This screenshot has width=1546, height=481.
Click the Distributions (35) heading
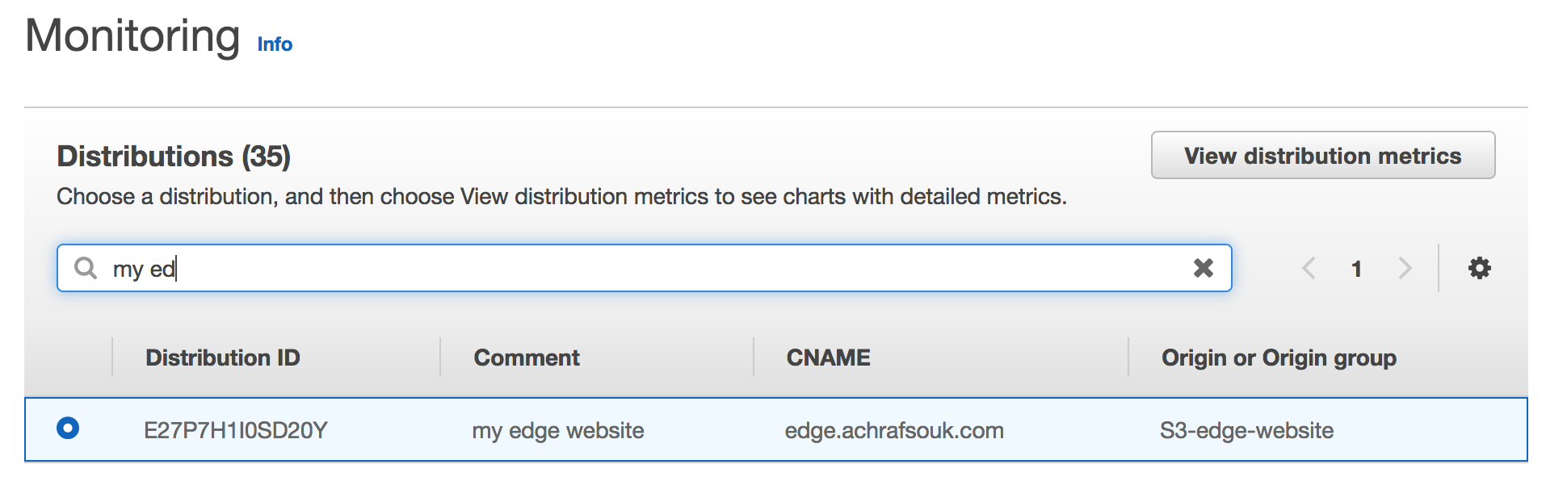(174, 156)
